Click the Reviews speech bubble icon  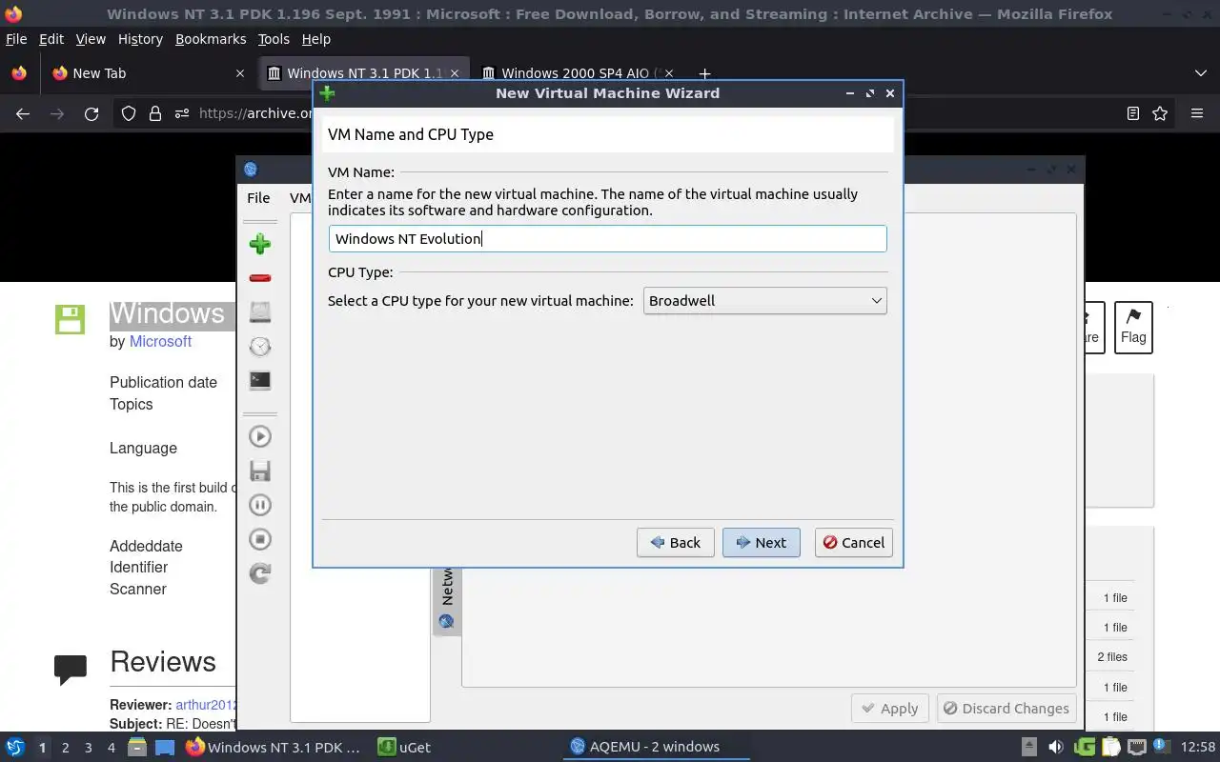71,669
